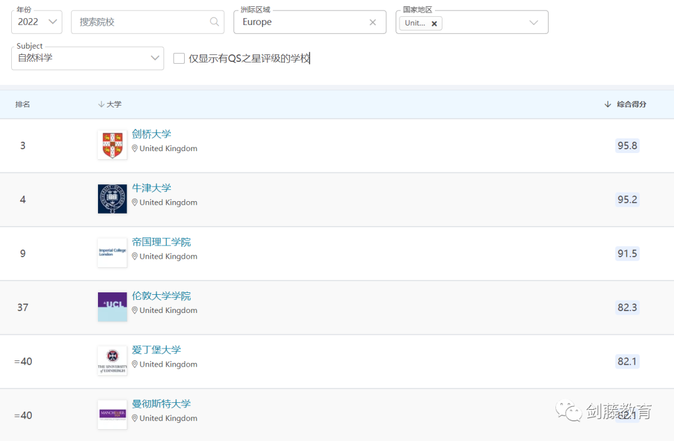The image size is (674, 441).
Task: Sort by 大学 column header
Action: click(110, 104)
